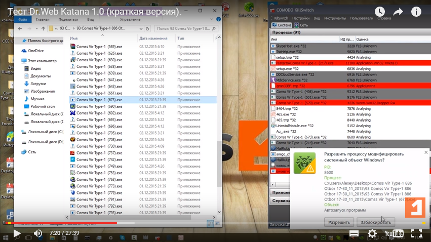The image size is (431, 242).
Task: Switch to Система tab in KillSwitch
Action: point(282,25)
